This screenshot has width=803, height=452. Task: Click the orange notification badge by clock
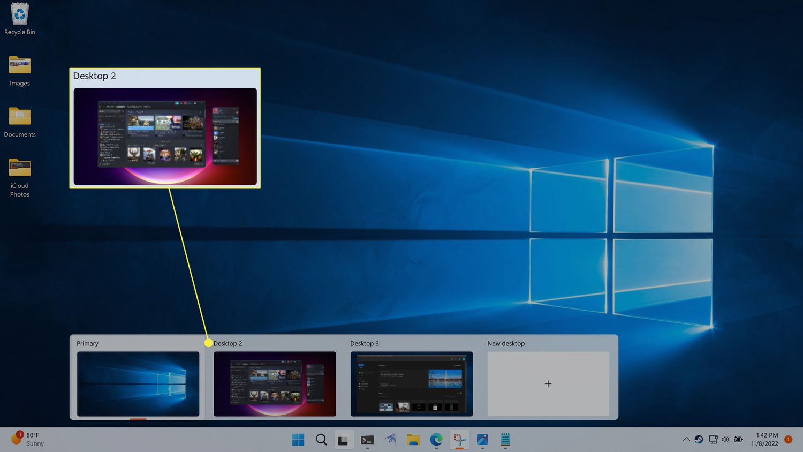coord(788,439)
